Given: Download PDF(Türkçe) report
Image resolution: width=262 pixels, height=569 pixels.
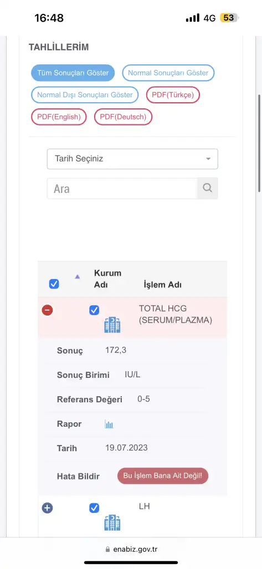Looking at the screenshot, I should (173, 95).
